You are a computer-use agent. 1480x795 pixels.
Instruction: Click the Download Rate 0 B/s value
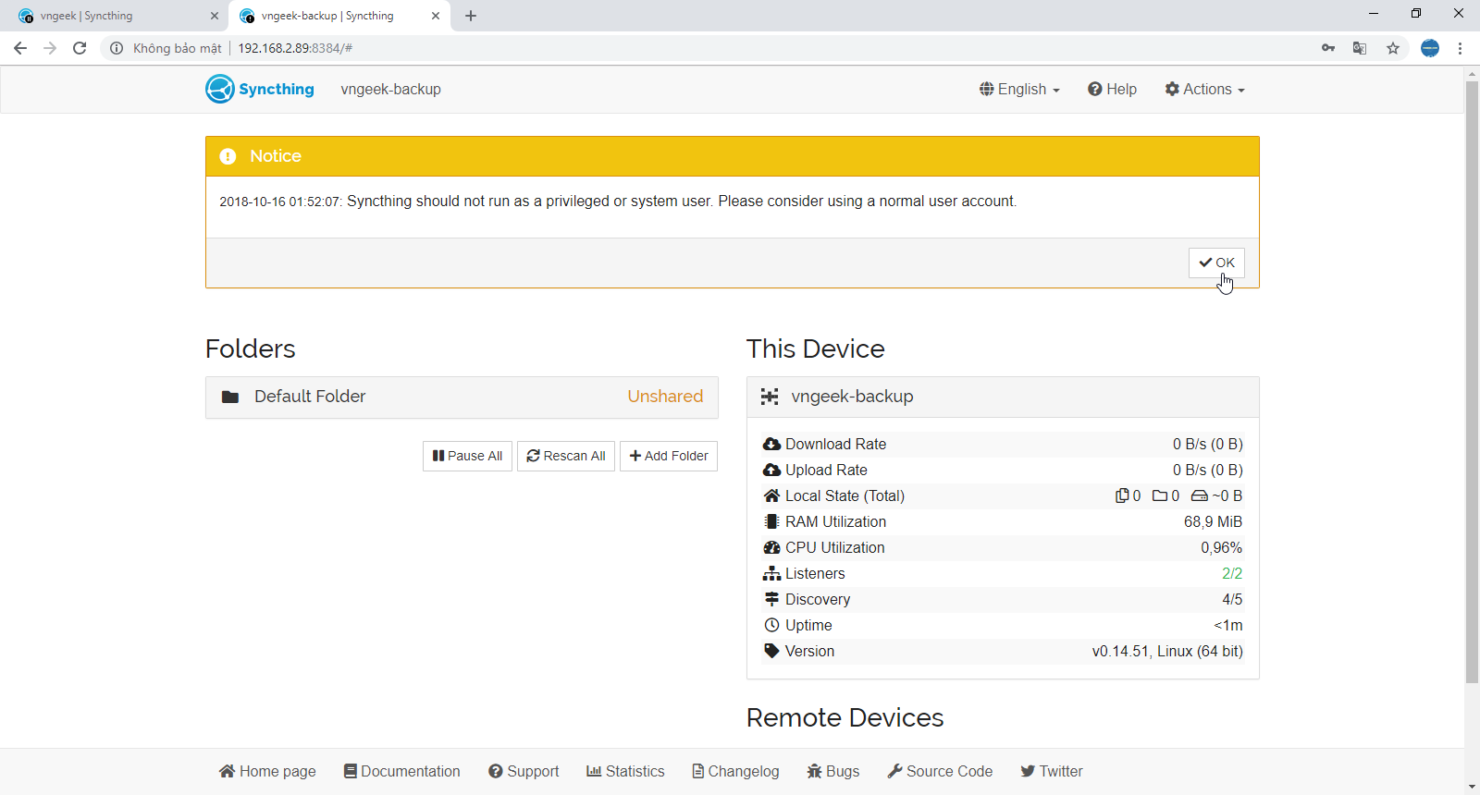[1208, 444]
